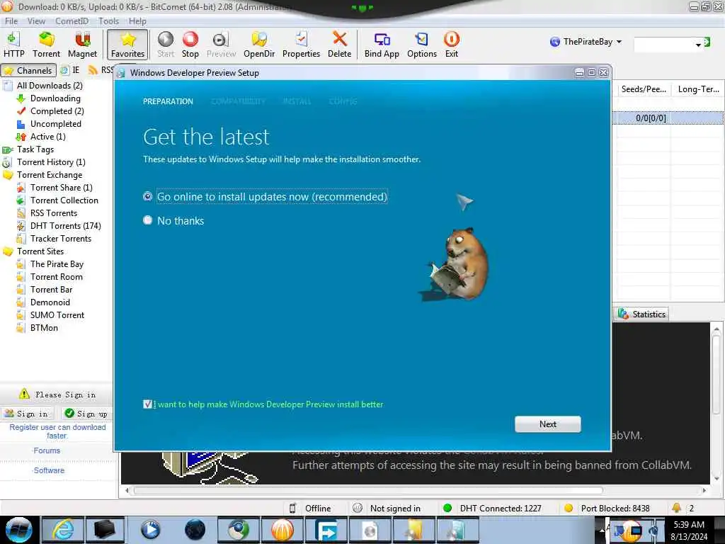Open the Tools menu
Image resolution: width=725 pixels, height=544 pixels.
108,21
